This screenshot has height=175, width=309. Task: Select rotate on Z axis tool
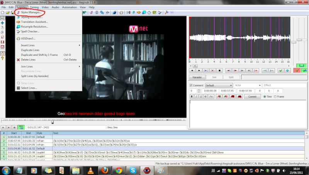3,27
